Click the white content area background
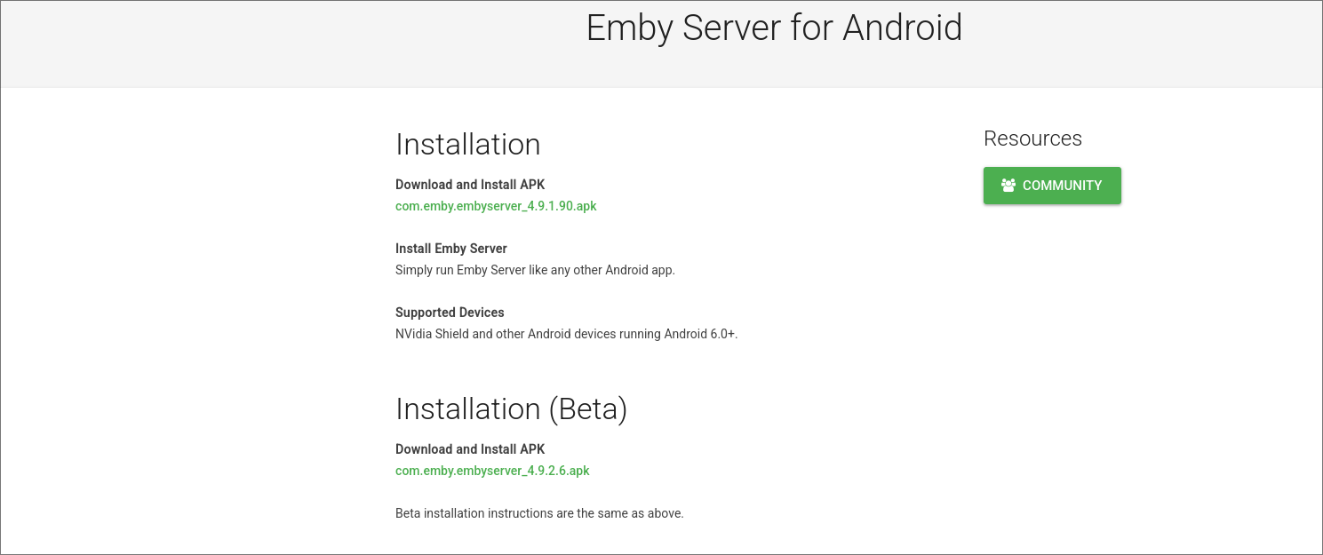Viewport: 1323px width, 555px height. tap(178, 355)
